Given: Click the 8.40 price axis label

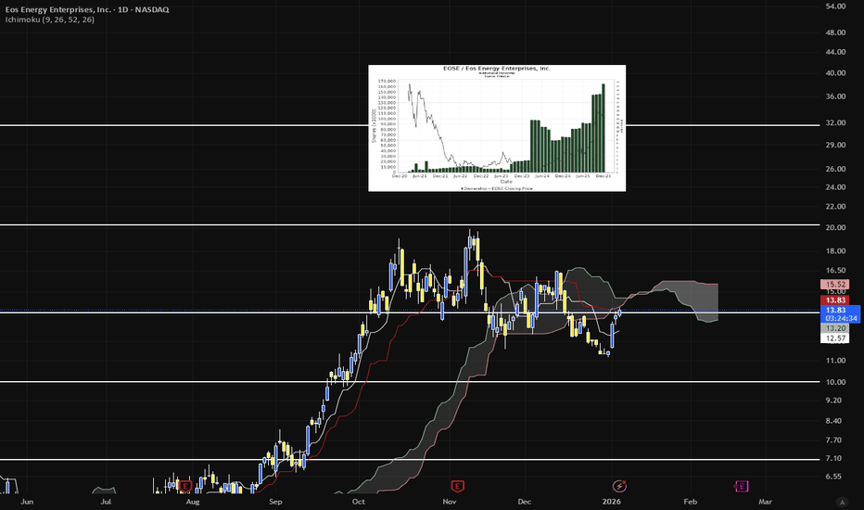Looking at the screenshot, I should pos(833,421).
